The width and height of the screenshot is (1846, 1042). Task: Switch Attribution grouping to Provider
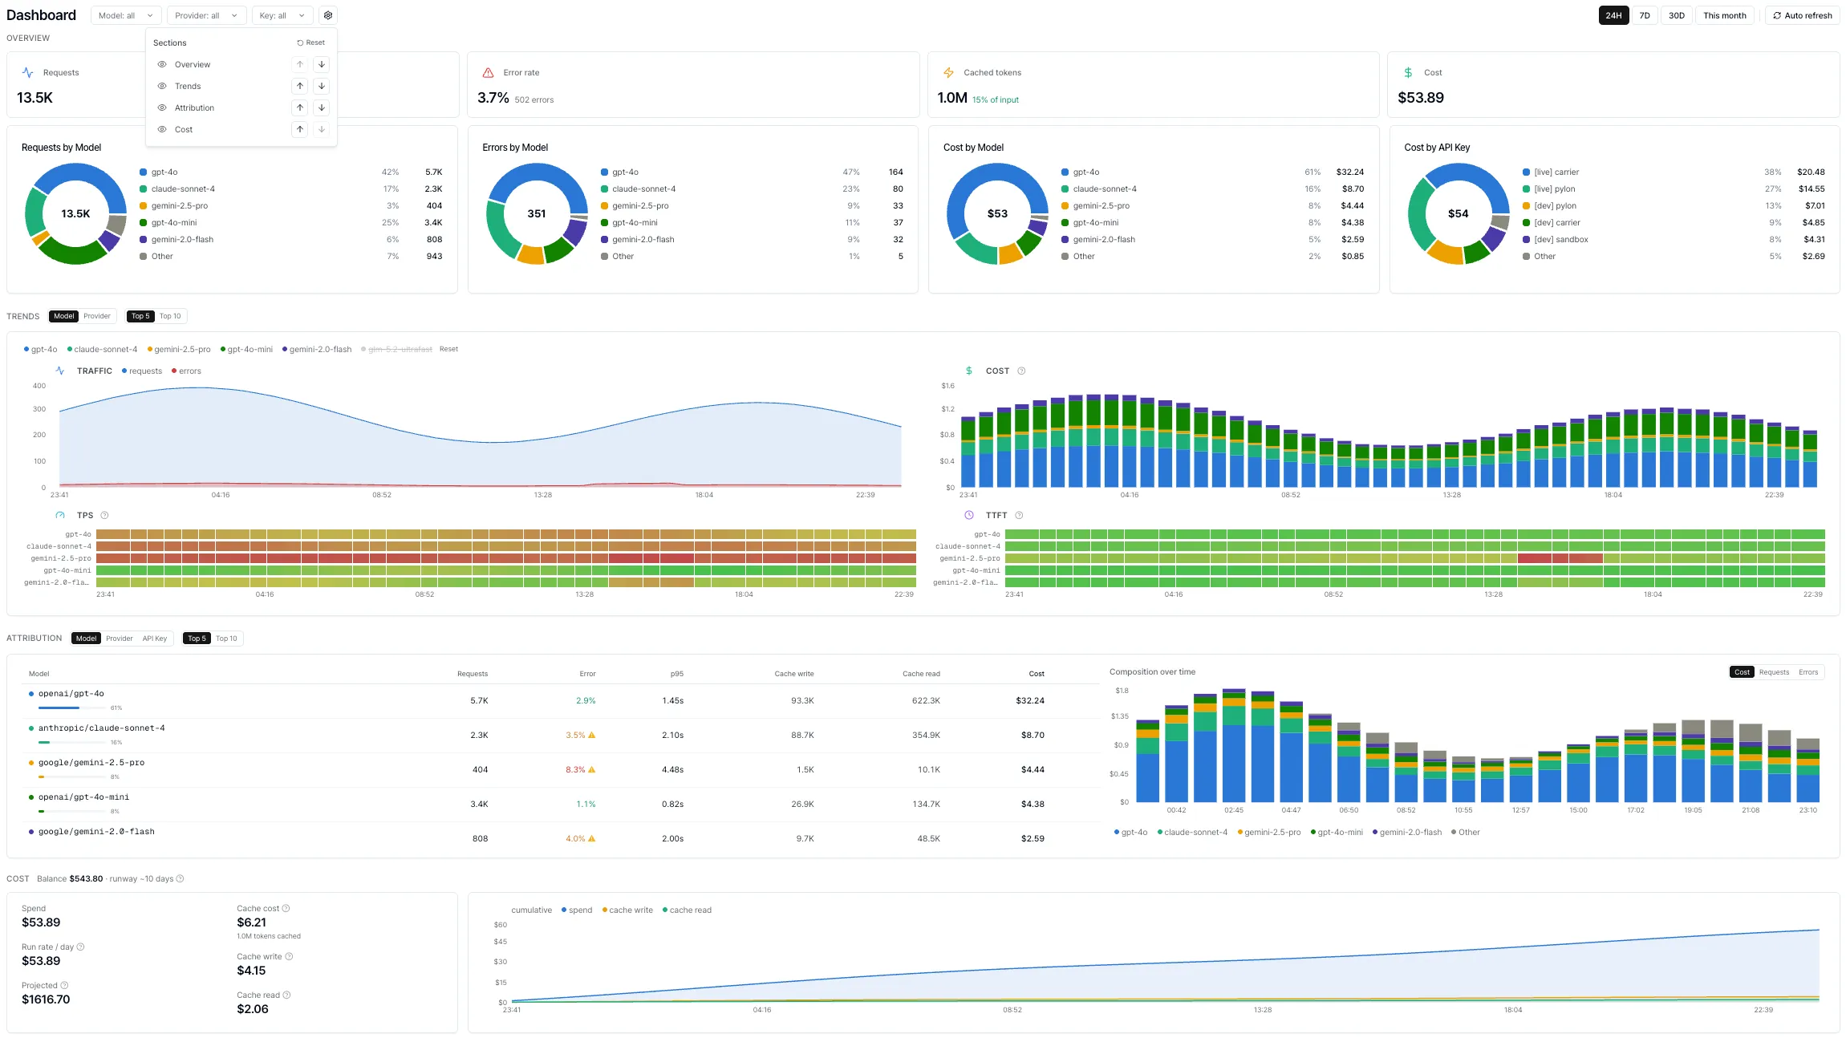click(x=120, y=639)
